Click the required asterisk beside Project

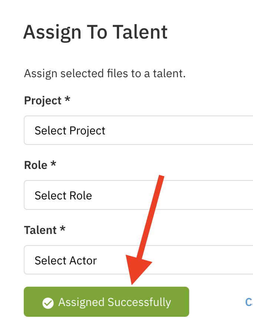tap(68, 100)
